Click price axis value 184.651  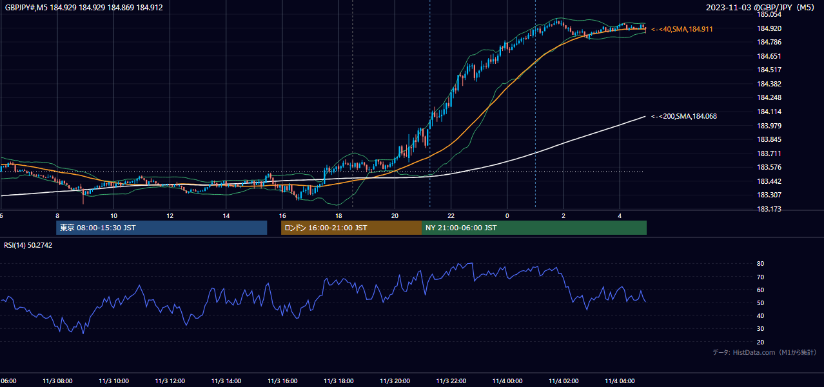tap(769, 56)
